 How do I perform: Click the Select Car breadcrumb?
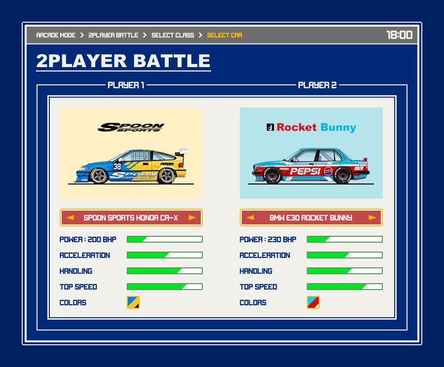(x=224, y=35)
